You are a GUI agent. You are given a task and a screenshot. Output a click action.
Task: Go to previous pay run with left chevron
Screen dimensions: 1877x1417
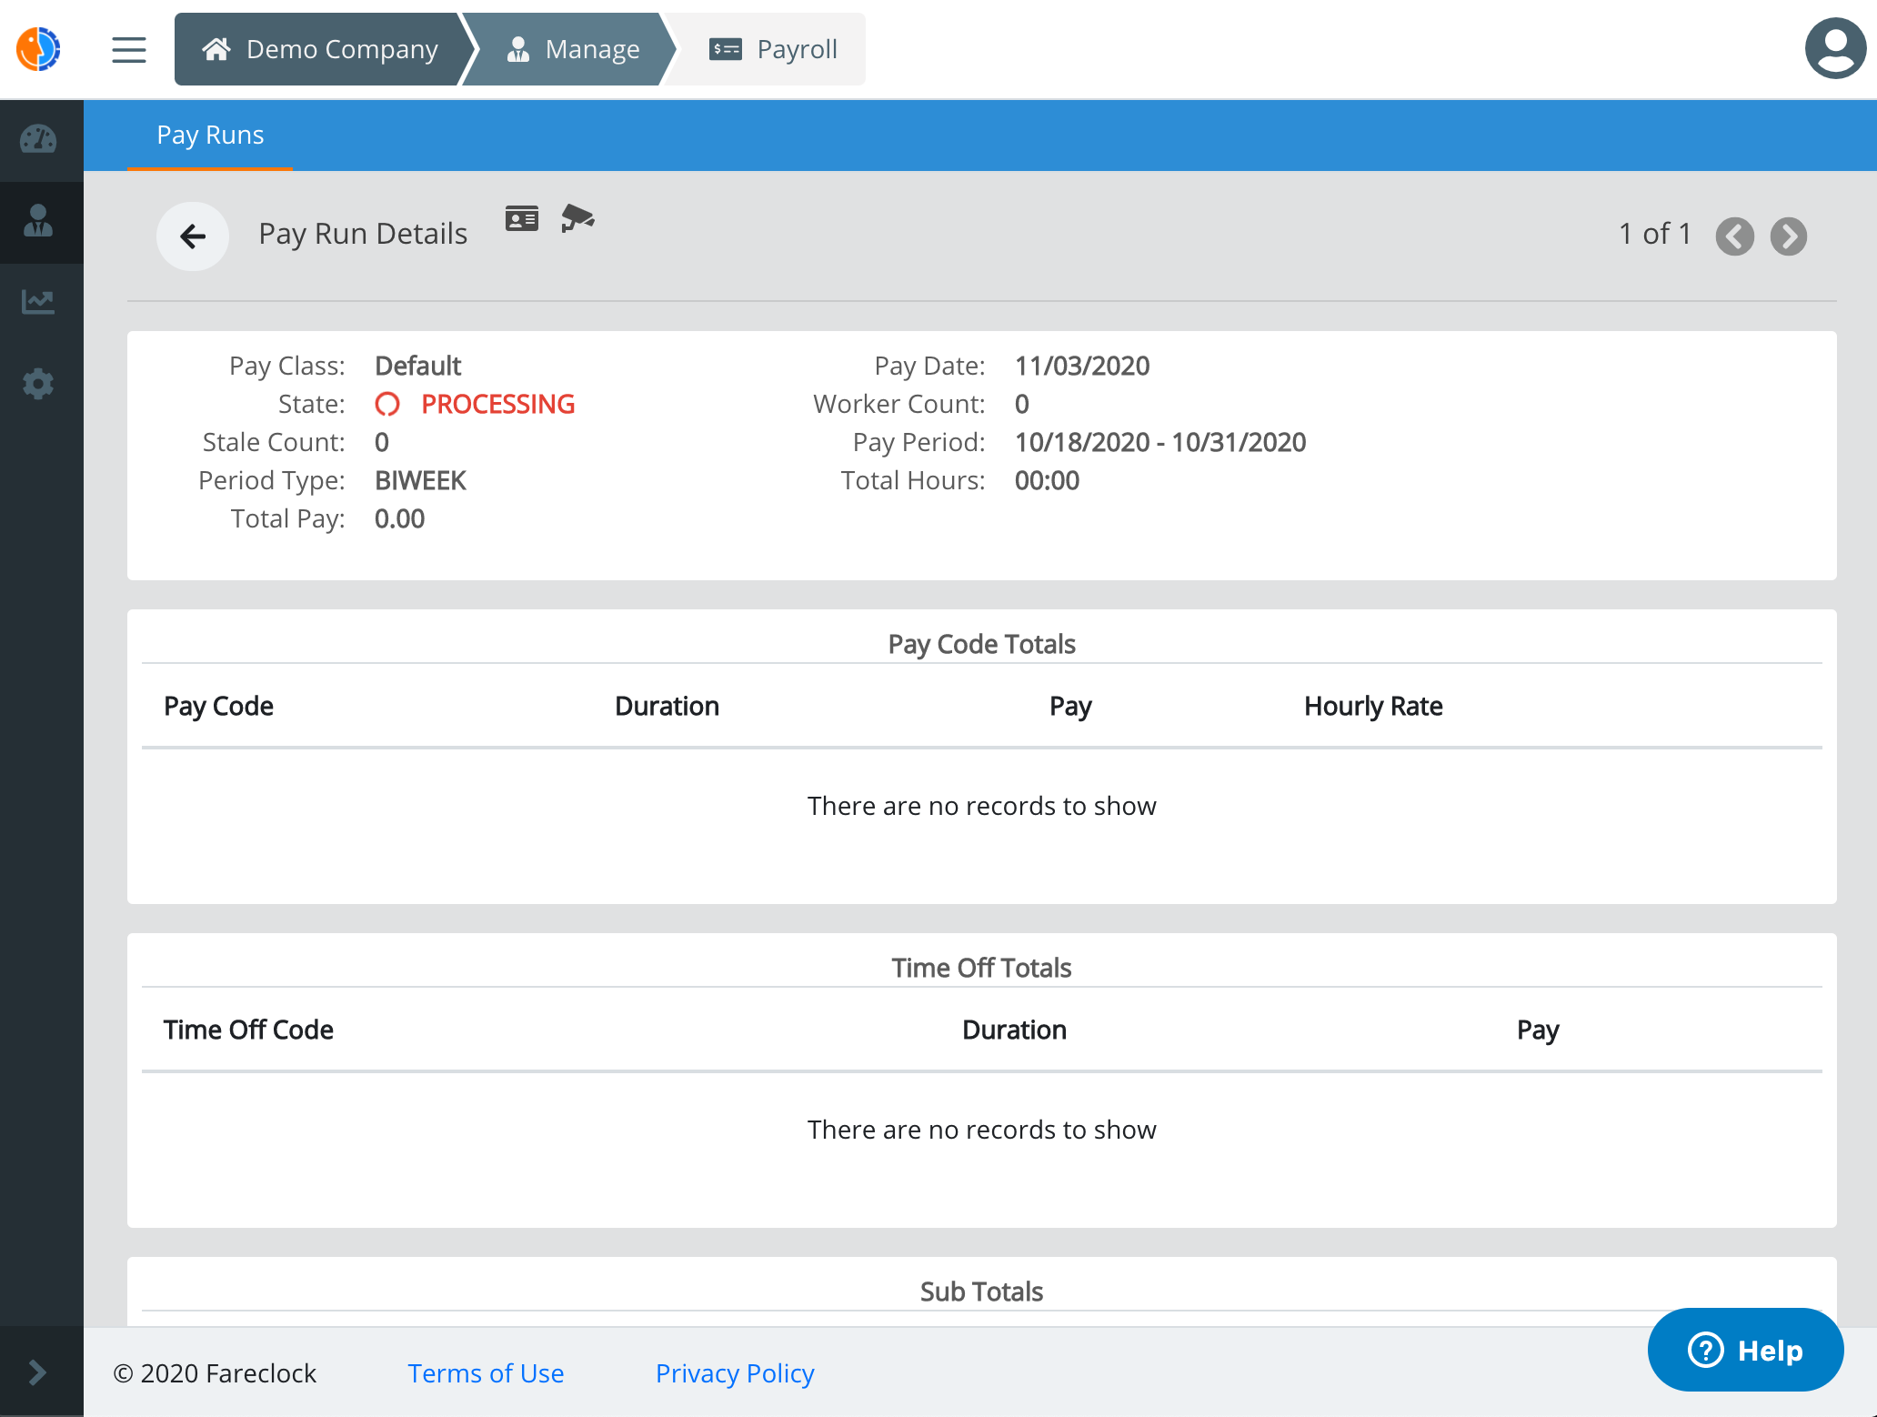coord(1735,236)
